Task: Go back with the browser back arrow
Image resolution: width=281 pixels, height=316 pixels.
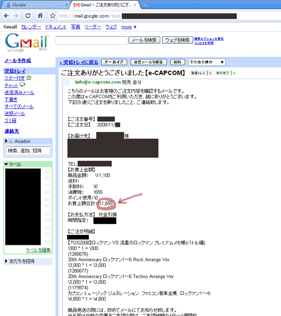Action: click(x=6, y=15)
